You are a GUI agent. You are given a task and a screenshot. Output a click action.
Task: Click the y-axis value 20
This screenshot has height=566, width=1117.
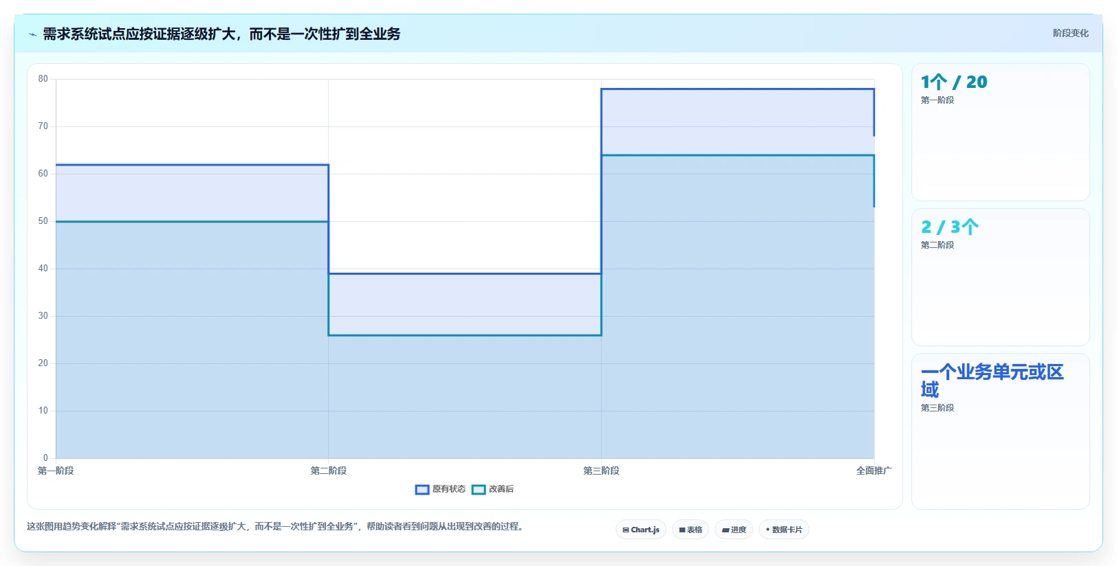pos(43,363)
